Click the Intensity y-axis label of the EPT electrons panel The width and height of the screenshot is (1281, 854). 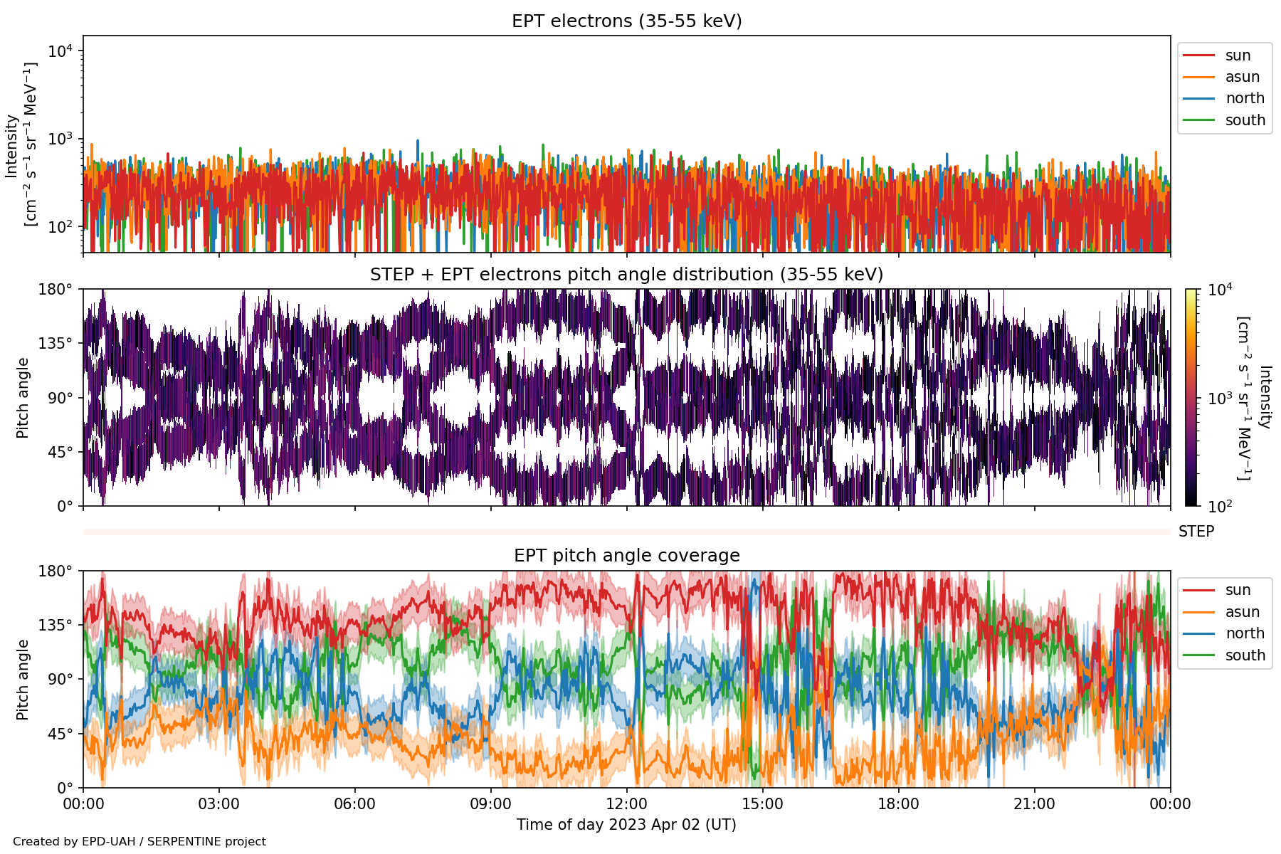tap(21, 144)
